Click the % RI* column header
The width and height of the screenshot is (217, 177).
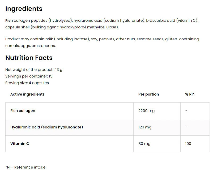click(x=190, y=94)
